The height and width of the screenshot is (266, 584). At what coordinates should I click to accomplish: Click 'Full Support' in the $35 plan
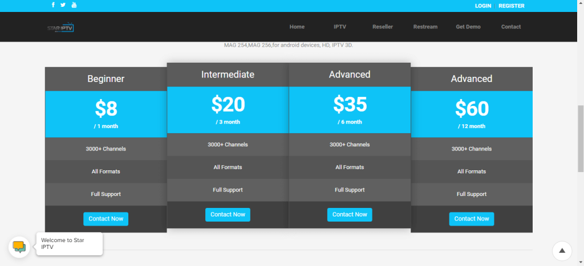[350, 190]
